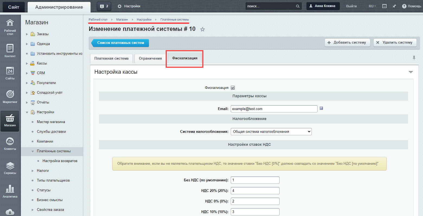Open the Покупатели item in shop menu
The image size is (423, 216).
coord(46,83)
